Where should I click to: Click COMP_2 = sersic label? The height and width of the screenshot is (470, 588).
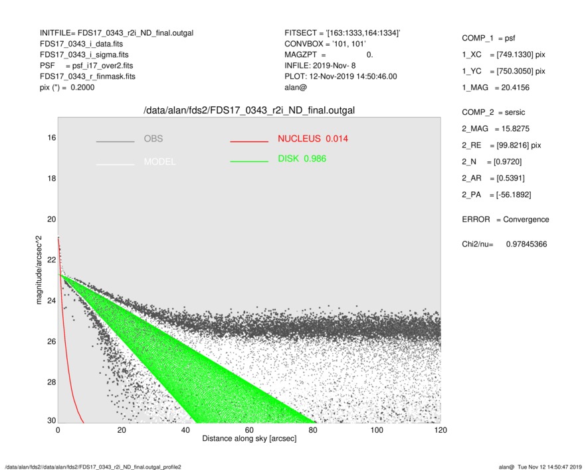click(x=494, y=112)
